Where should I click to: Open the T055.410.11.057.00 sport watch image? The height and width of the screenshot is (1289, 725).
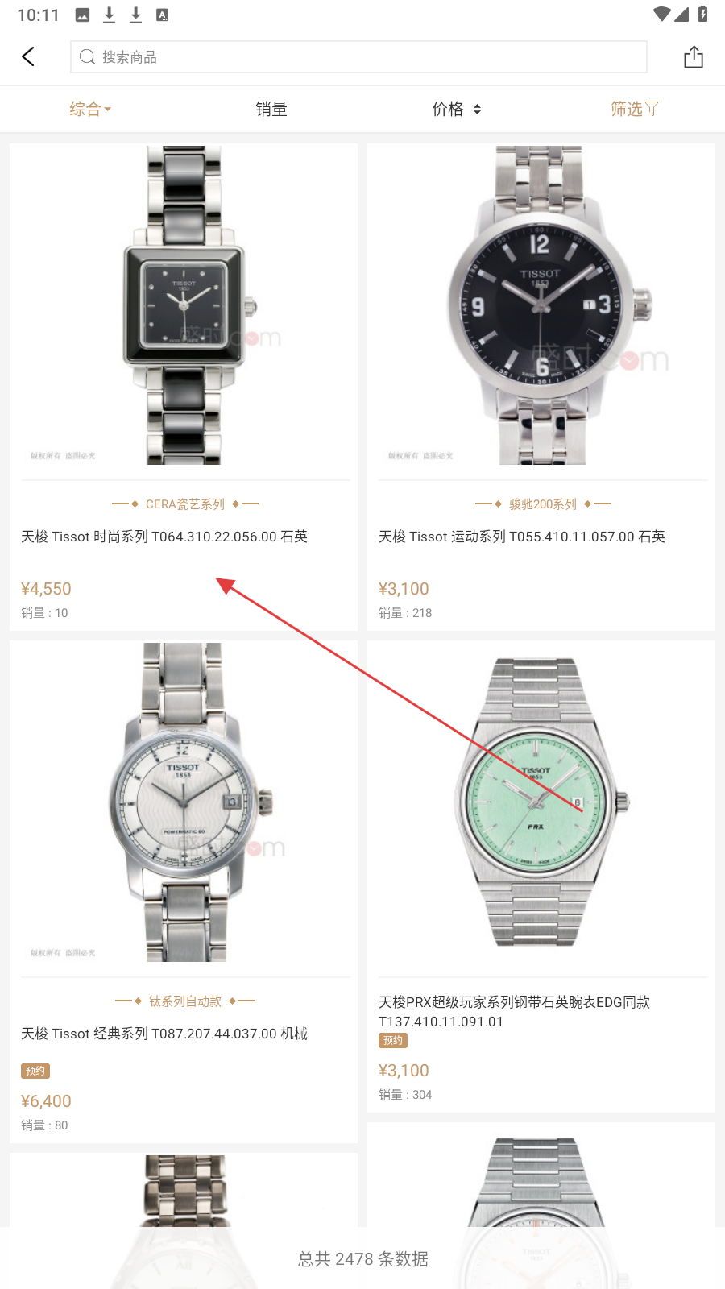541,305
